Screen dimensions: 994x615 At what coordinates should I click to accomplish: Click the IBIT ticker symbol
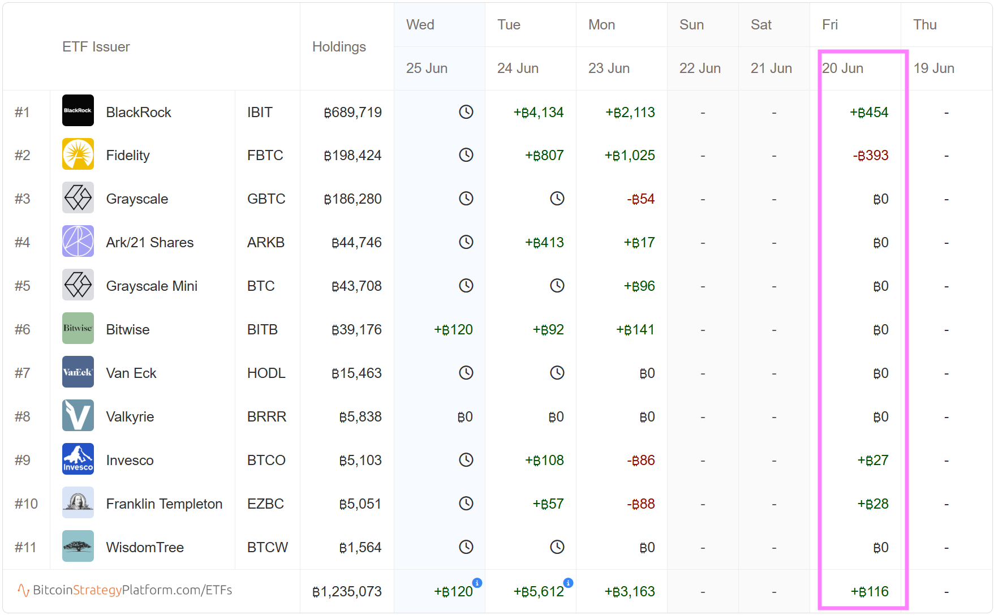point(260,113)
